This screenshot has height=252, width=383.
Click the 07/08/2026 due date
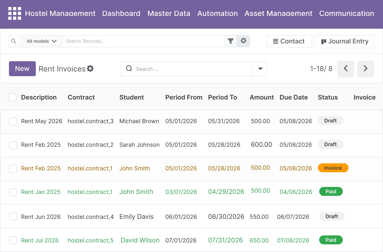293,241
